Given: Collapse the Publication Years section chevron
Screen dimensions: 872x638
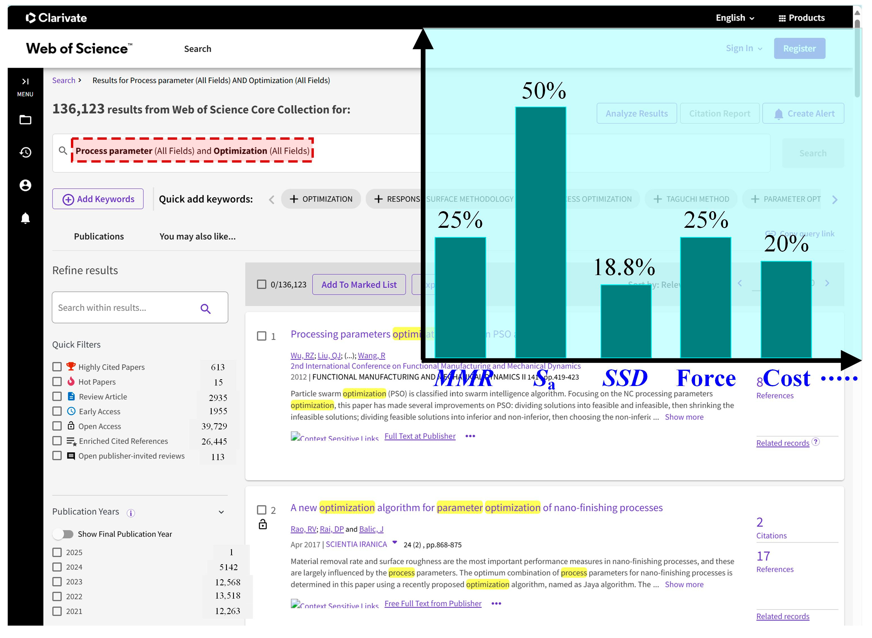Looking at the screenshot, I should [x=221, y=512].
